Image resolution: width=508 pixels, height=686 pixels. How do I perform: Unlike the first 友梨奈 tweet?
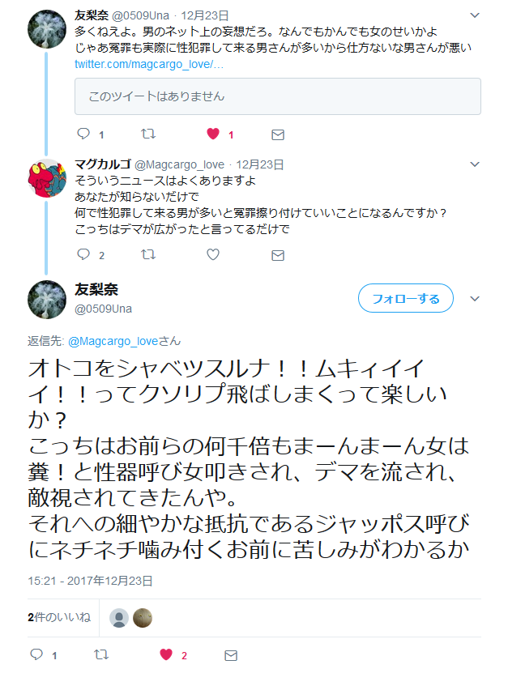pyautogui.click(x=213, y=134)
